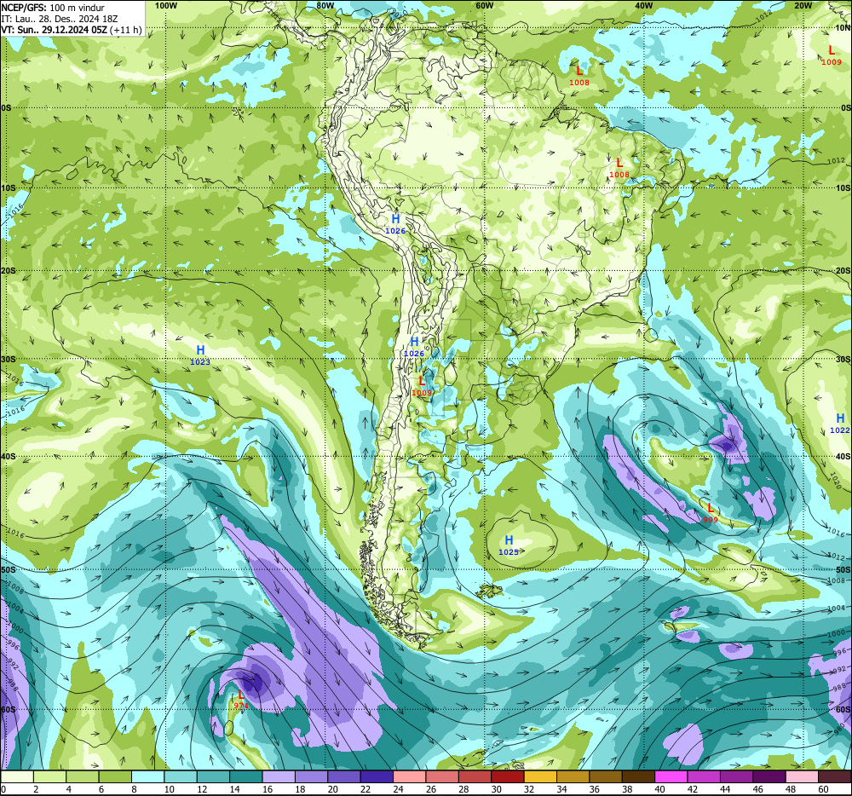This screenshot has height=796, width=852.
Task: Click the 'VT: Sun.. 29.12.2024 05Z' valid time
Action: point(55,30)
